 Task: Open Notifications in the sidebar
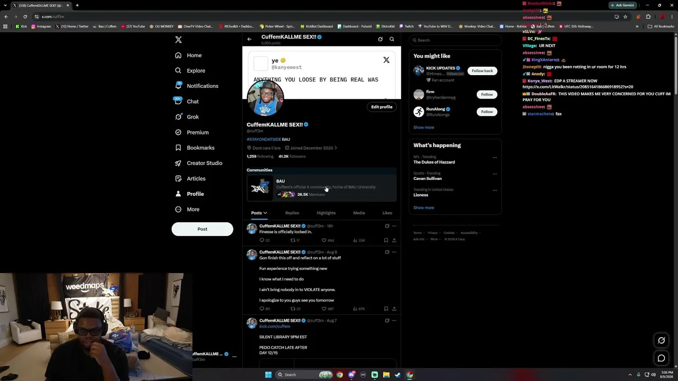pyautogui.click(x=197, y=86)
